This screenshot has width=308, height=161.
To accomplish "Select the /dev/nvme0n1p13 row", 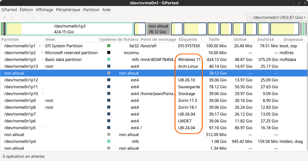I will pyautogui.click(x=154, y=66).
